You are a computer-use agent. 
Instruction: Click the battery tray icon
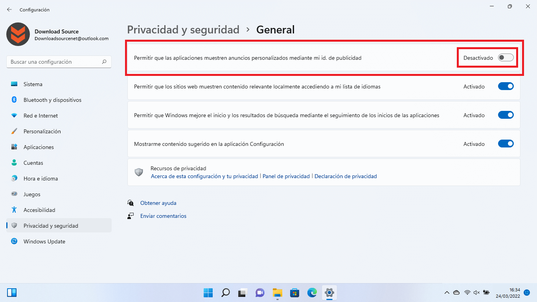[x=486, y=293]
